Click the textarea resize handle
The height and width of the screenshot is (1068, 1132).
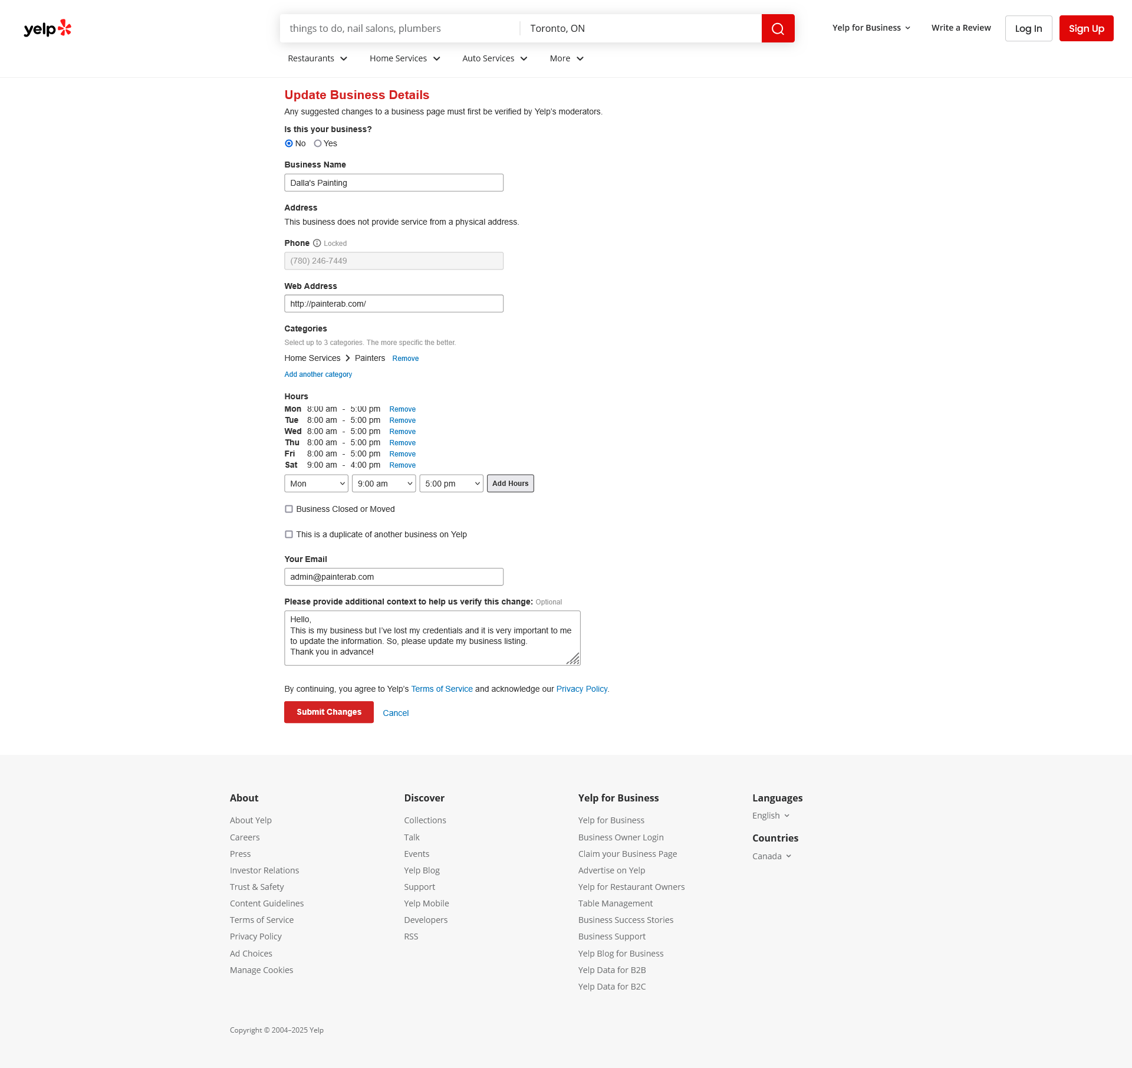coord(573,659)
